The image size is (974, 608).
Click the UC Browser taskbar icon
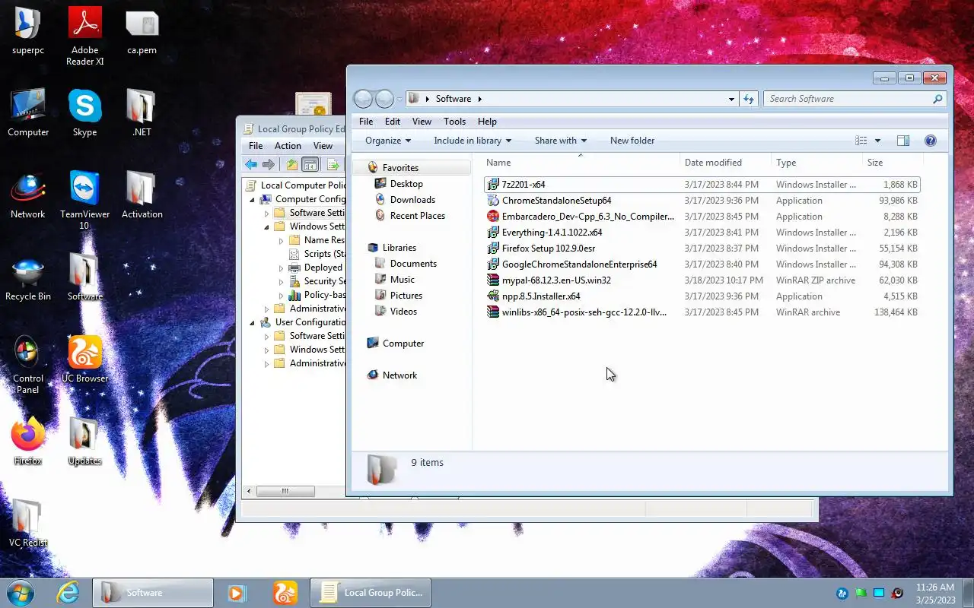tap(285, 593)
